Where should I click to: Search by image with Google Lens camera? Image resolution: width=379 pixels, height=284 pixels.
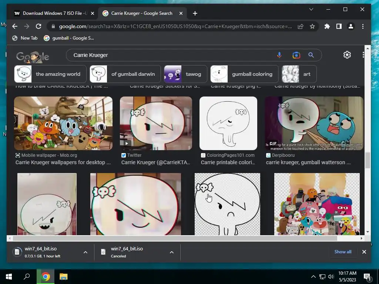pyautogui.click(x=296, y=55)
